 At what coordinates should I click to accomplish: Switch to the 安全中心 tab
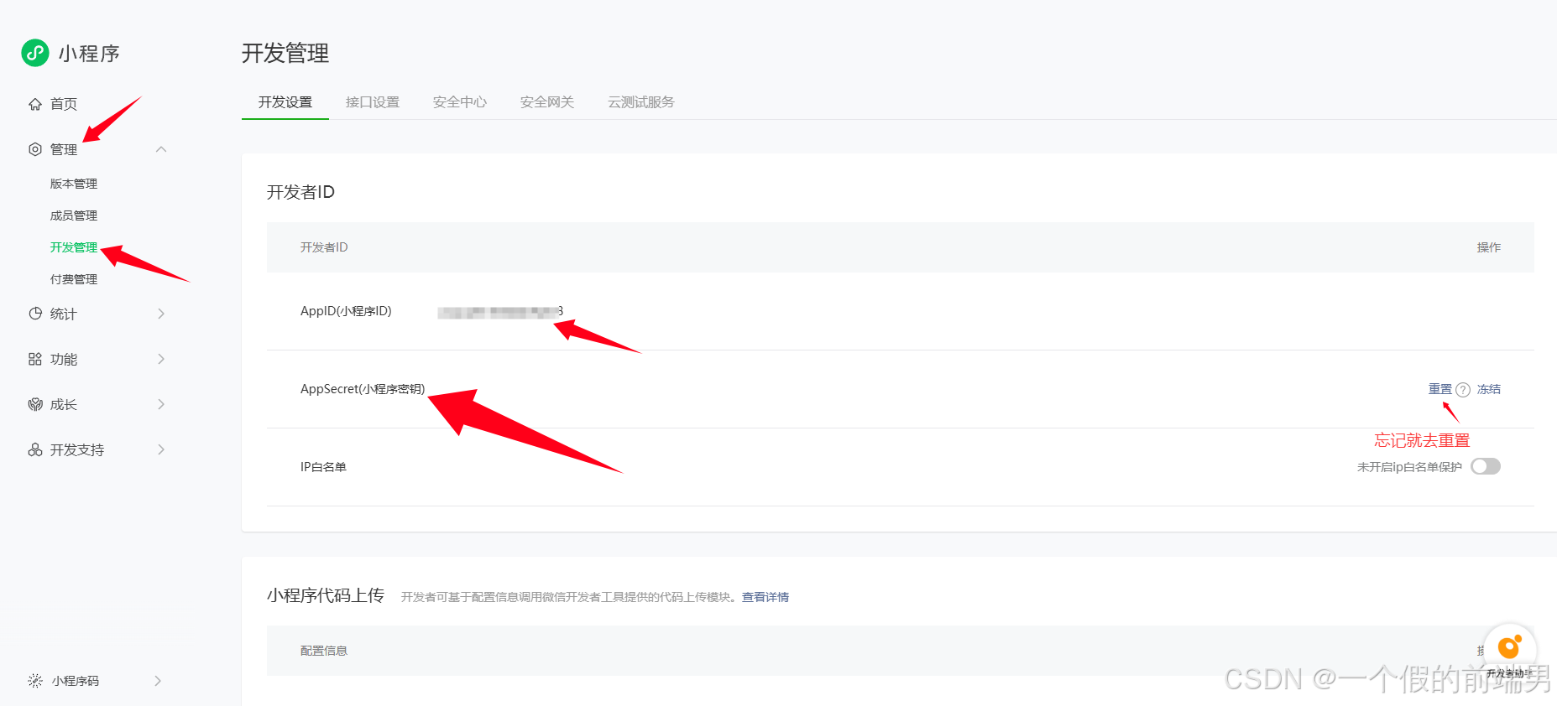click(460, 102)
